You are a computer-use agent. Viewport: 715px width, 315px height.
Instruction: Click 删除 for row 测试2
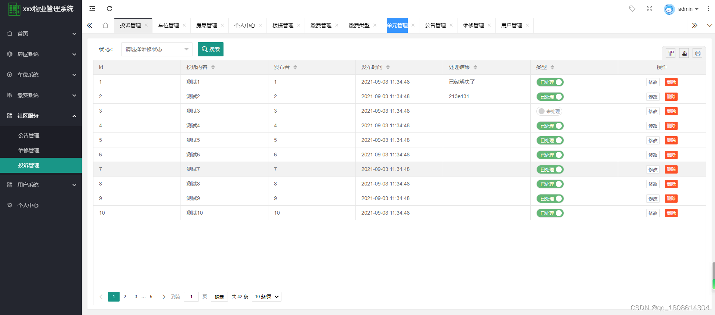pyautogui.click(x=671, y=97)
